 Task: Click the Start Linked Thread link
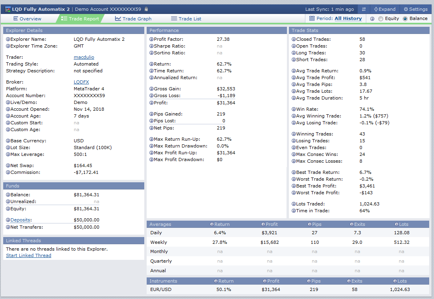point(28,255)
